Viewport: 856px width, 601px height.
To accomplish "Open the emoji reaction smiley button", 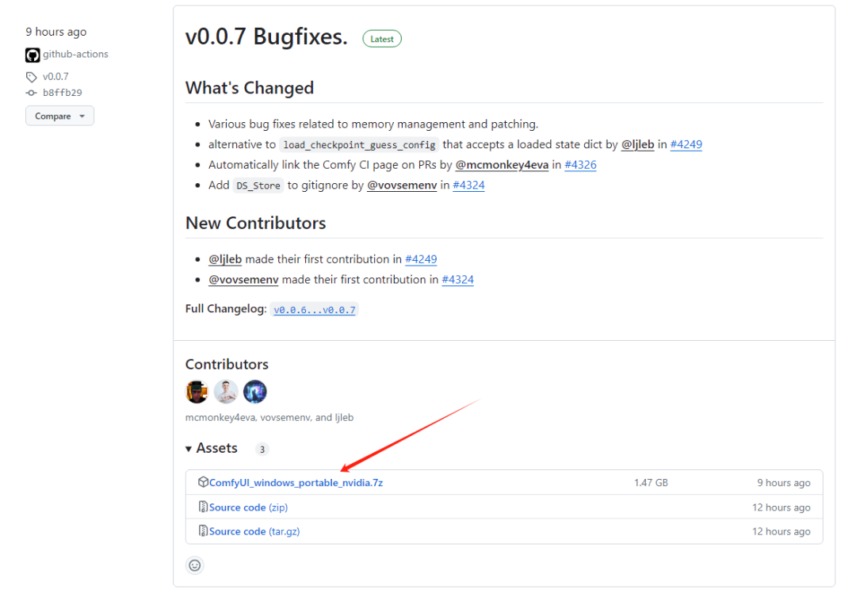I will coord(195,565).
